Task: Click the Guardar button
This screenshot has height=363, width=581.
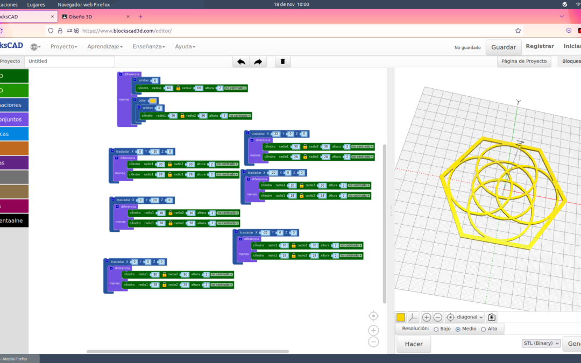Action: point(504,47)
